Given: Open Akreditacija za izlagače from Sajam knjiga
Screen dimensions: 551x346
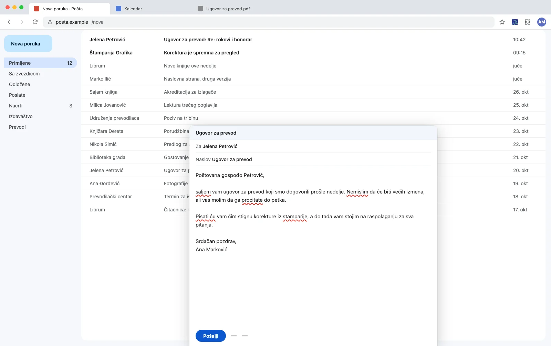Looking at the screenshot, I should 313,92.
